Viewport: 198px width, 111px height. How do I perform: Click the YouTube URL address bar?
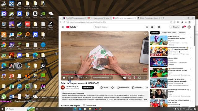118,22
